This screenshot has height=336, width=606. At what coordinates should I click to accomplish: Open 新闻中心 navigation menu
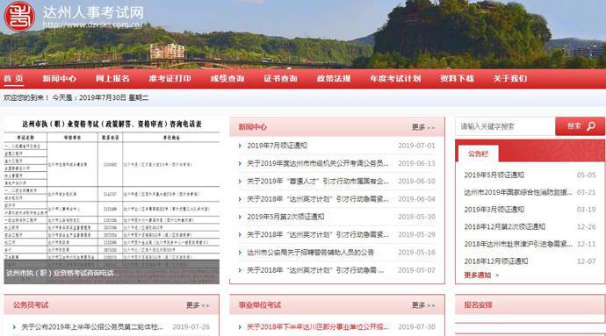click(x=60, y=79)
